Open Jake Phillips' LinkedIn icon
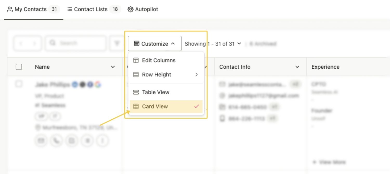Viewport: 390px width, 174px height. [x=75, y=84]
